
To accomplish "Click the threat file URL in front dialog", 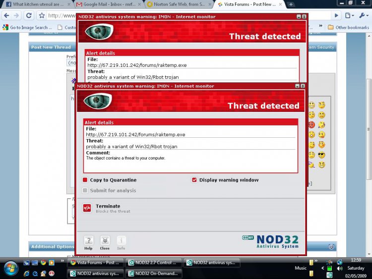I will (x=135, y=135).
